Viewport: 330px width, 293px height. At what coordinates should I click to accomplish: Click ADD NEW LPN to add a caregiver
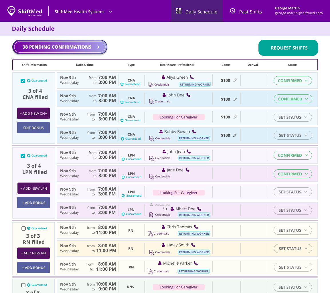pyautogui.click(x=33, y=188)
